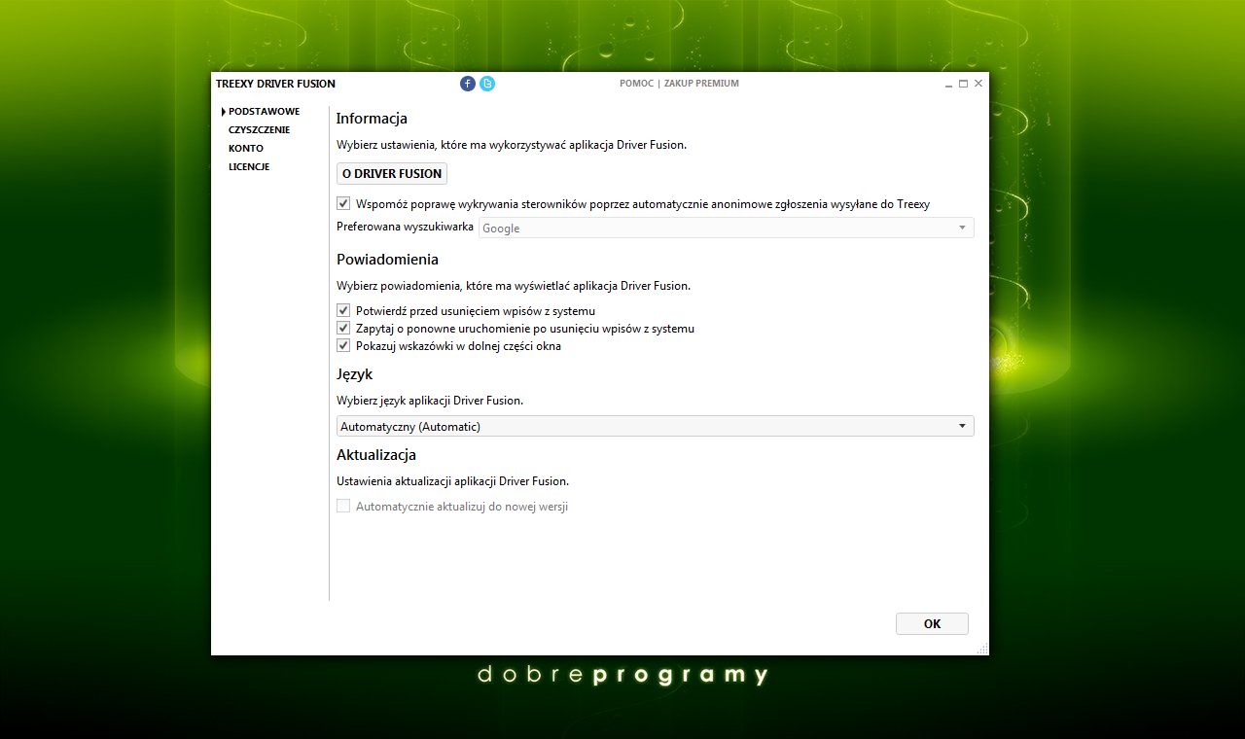Screen dimensions: 1245x739
Task: Toggle Potwierdź przed usunięciem wpisów checkbox
Action: pos(343,311)
